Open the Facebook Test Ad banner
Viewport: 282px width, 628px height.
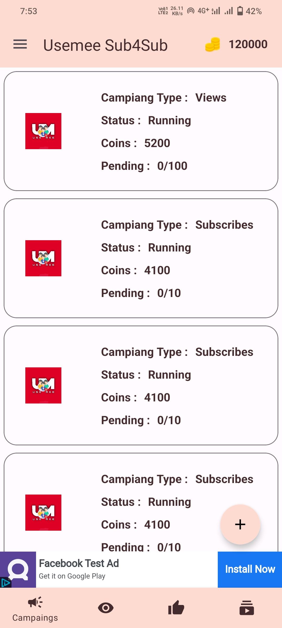(127, 569)
